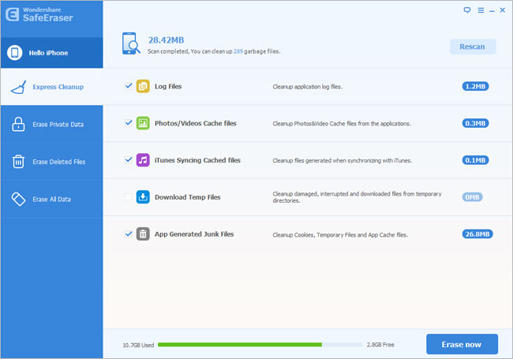The height and width of the screenshot is (359, 513).
Task: Click the gray App Generated Junk icon
Action: click(143, 234)
